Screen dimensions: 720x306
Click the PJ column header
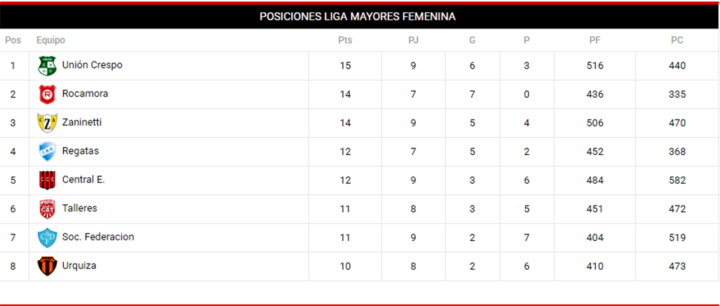coord(413,40)
